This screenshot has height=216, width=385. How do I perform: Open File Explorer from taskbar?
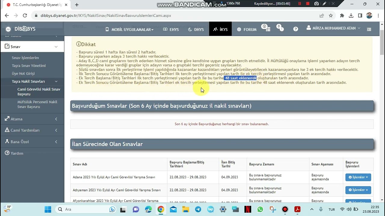[x=186, y=209]
